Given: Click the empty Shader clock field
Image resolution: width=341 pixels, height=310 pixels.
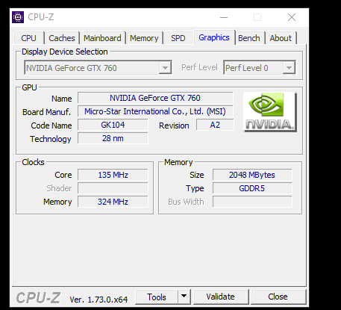Looking at the screenshot, I should [x=113, y=188].
